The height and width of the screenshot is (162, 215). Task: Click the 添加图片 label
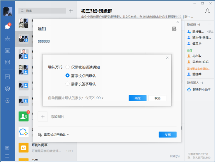click(x=57, y=117)
